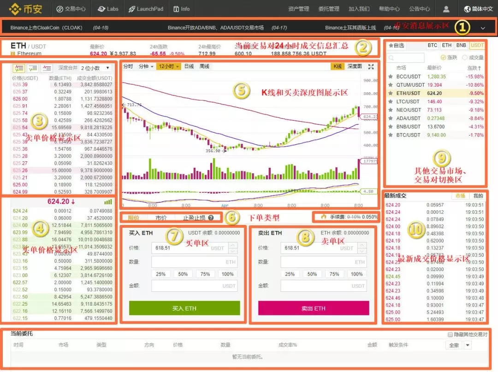Select the 涨跌 radio option

tap(444, 58)
